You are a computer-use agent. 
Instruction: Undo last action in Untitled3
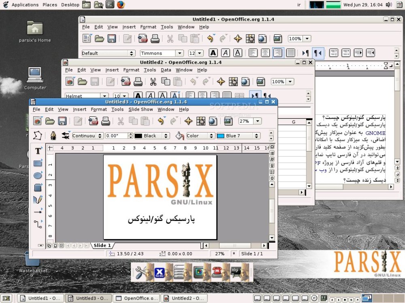pos(162,121)
